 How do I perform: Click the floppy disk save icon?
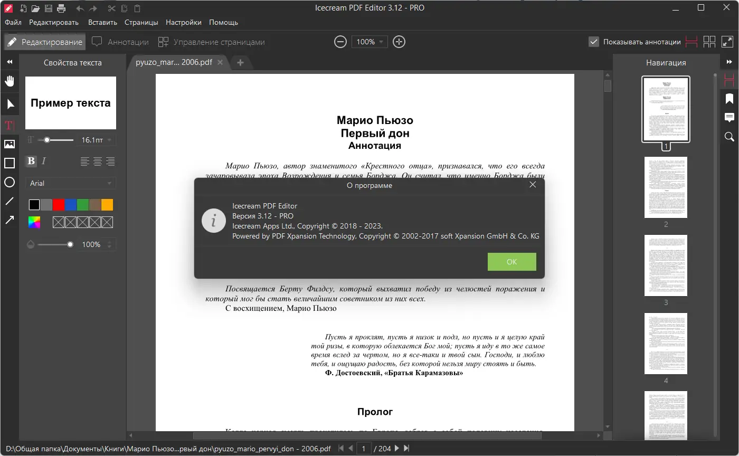(49, 8)
